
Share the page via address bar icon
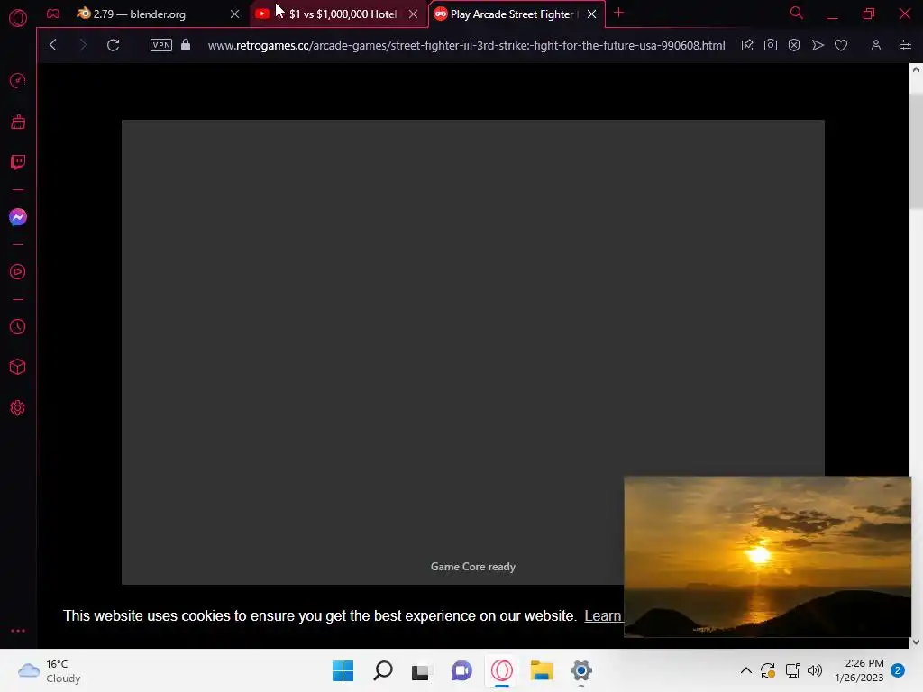(x=747, y=45)
